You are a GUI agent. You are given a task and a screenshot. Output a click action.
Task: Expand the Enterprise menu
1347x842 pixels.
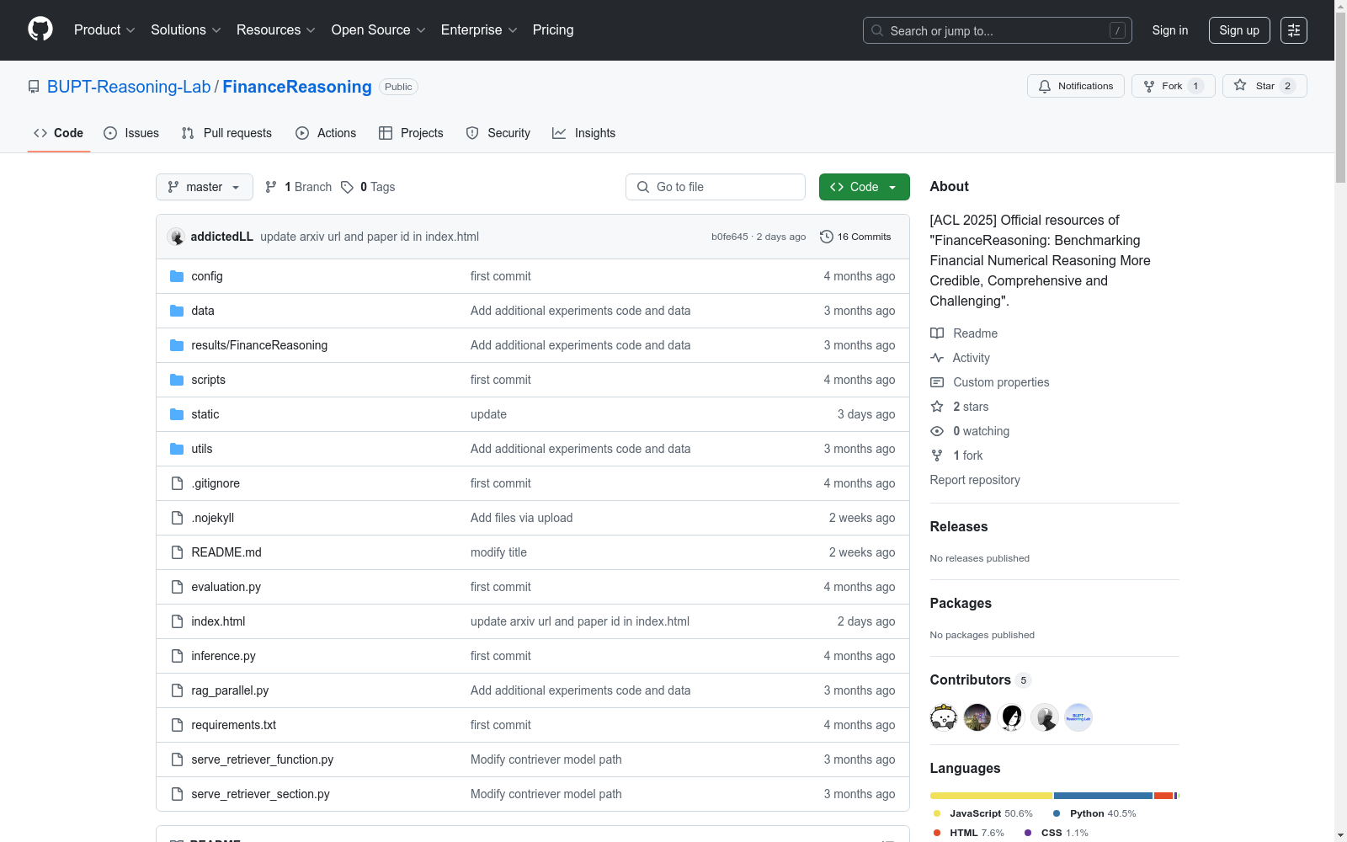(x=479, y=29)
